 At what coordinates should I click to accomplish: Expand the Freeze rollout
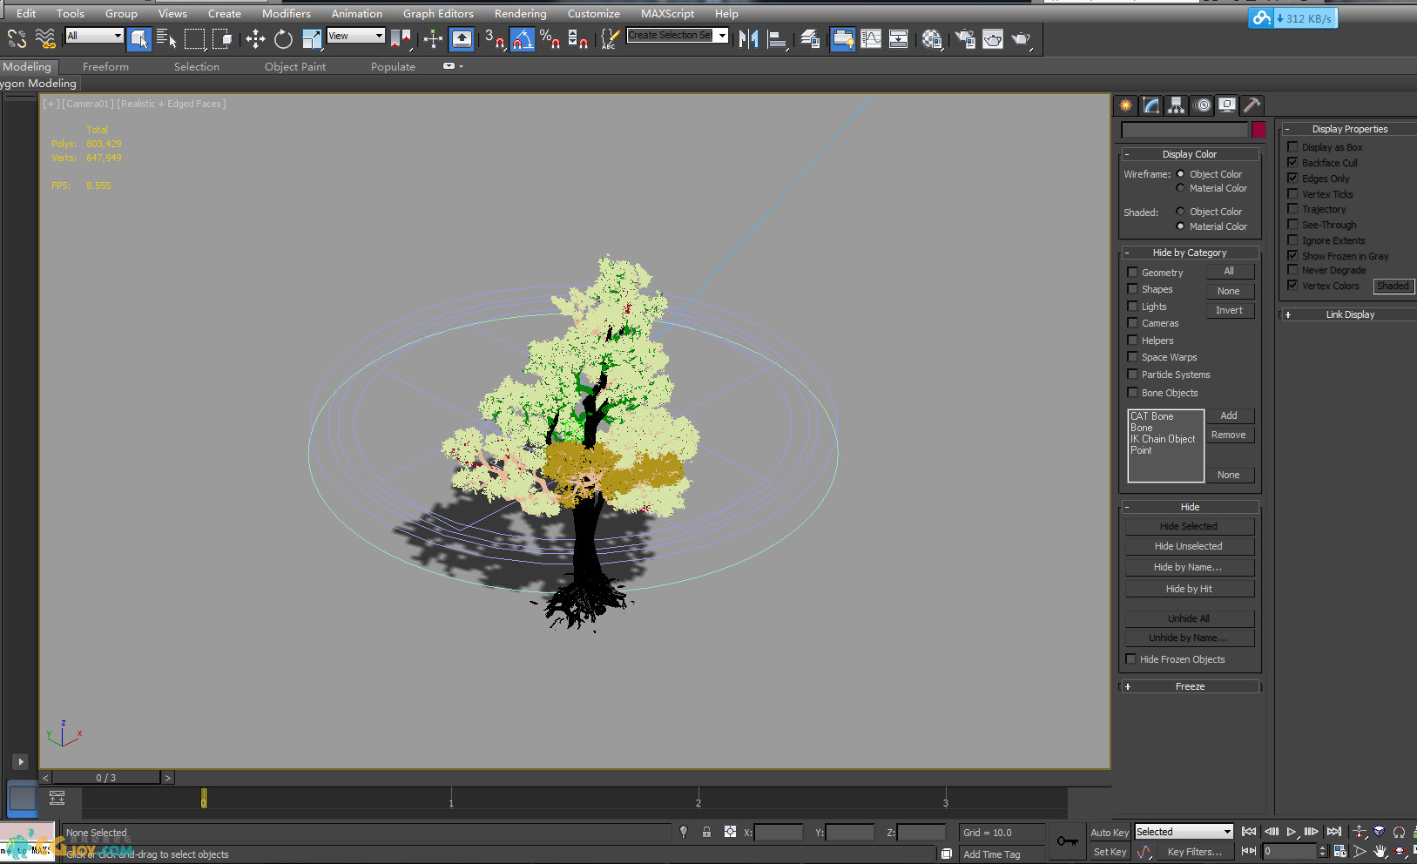(1190, 686)
